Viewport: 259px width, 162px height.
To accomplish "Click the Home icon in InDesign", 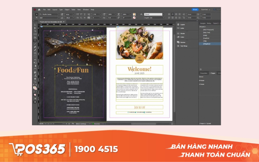I will coord(39,10).
